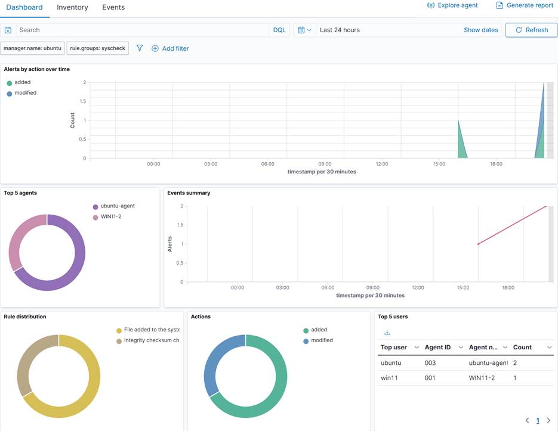Download the Top 5 users table
Viewport: 558px width, 431px height.
tap(387, 333)
